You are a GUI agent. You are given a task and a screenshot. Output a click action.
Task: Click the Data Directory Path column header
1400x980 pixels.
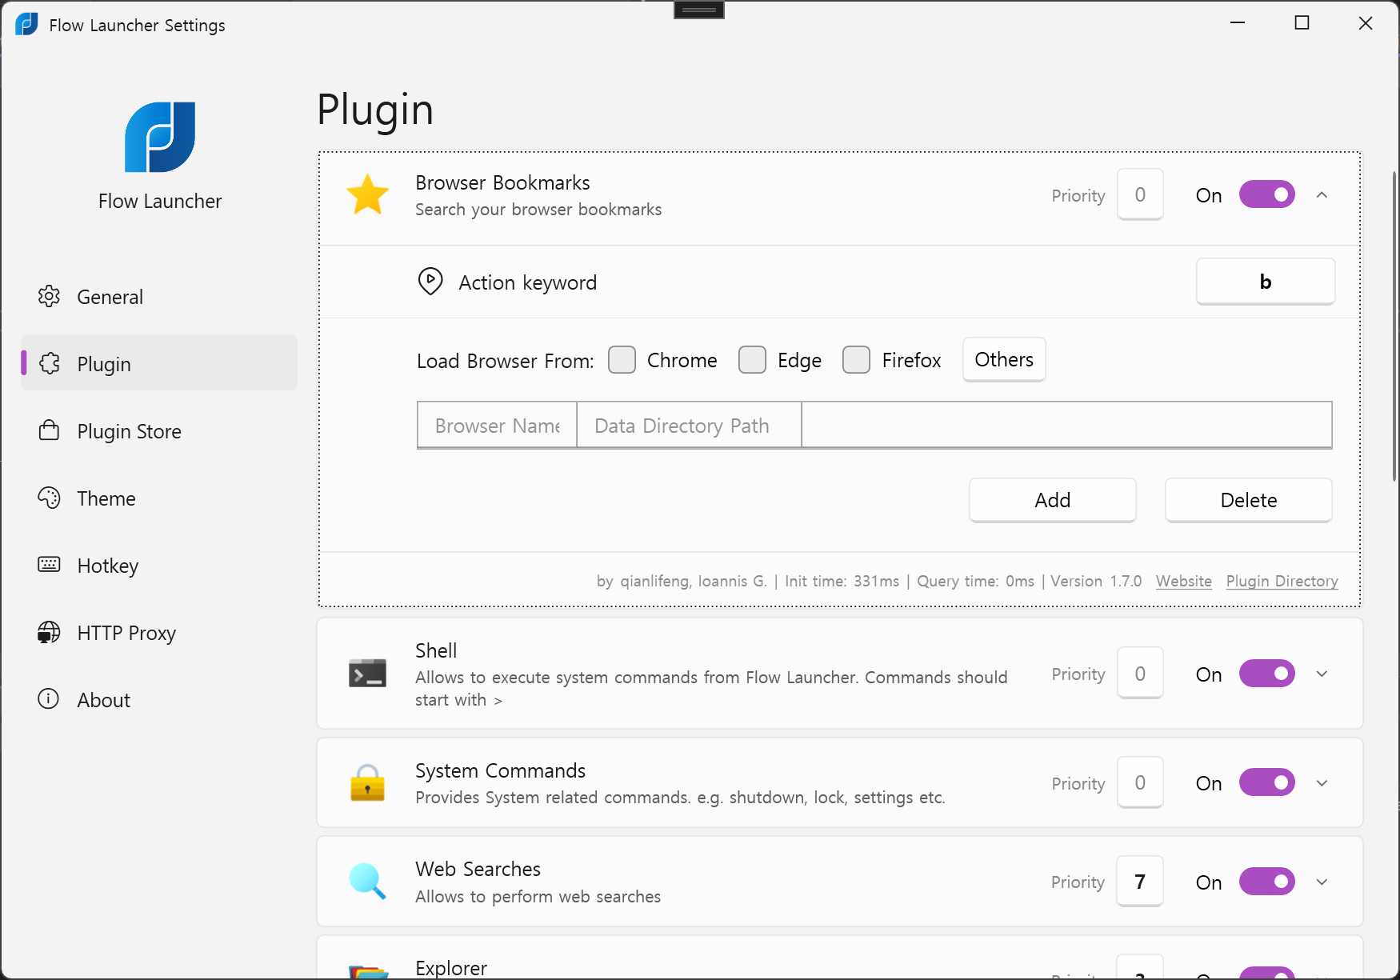click(x=689, y=425)
